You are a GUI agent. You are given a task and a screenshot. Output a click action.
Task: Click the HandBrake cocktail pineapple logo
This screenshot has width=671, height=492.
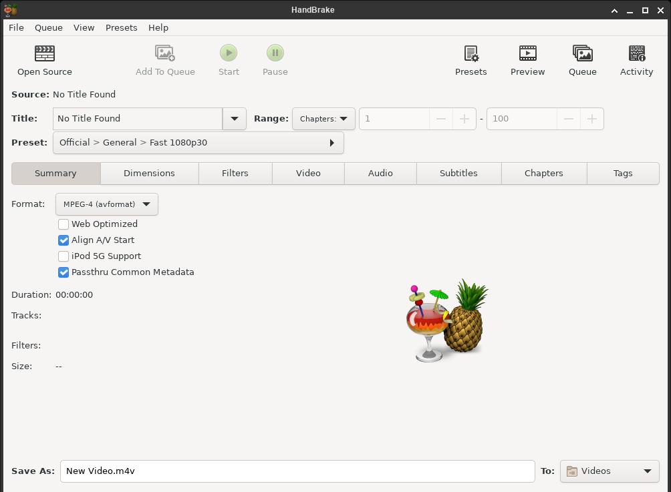(446, 320)
